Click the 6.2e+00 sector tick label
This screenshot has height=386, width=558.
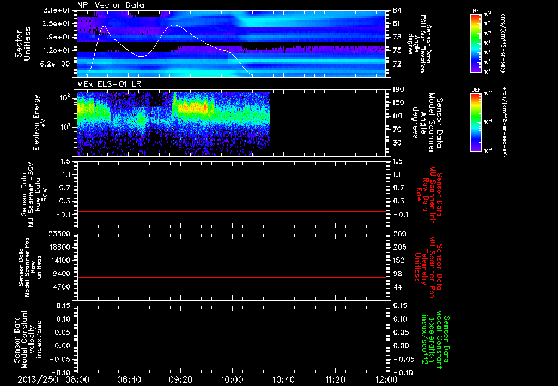pyautogui.click(x=56, y=64)
